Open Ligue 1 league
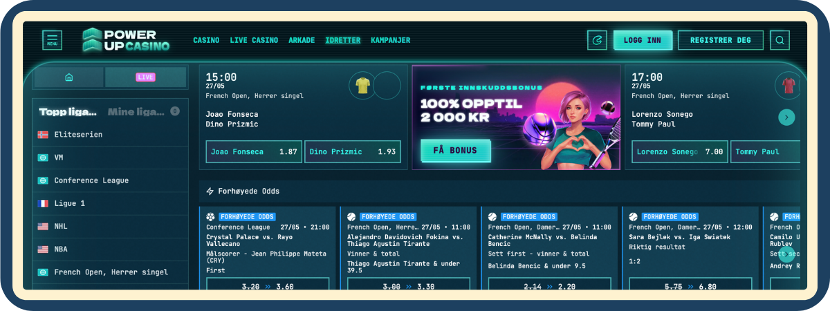Image resolution: width=830 pixels, height=311 pixels. coord(110,203)
